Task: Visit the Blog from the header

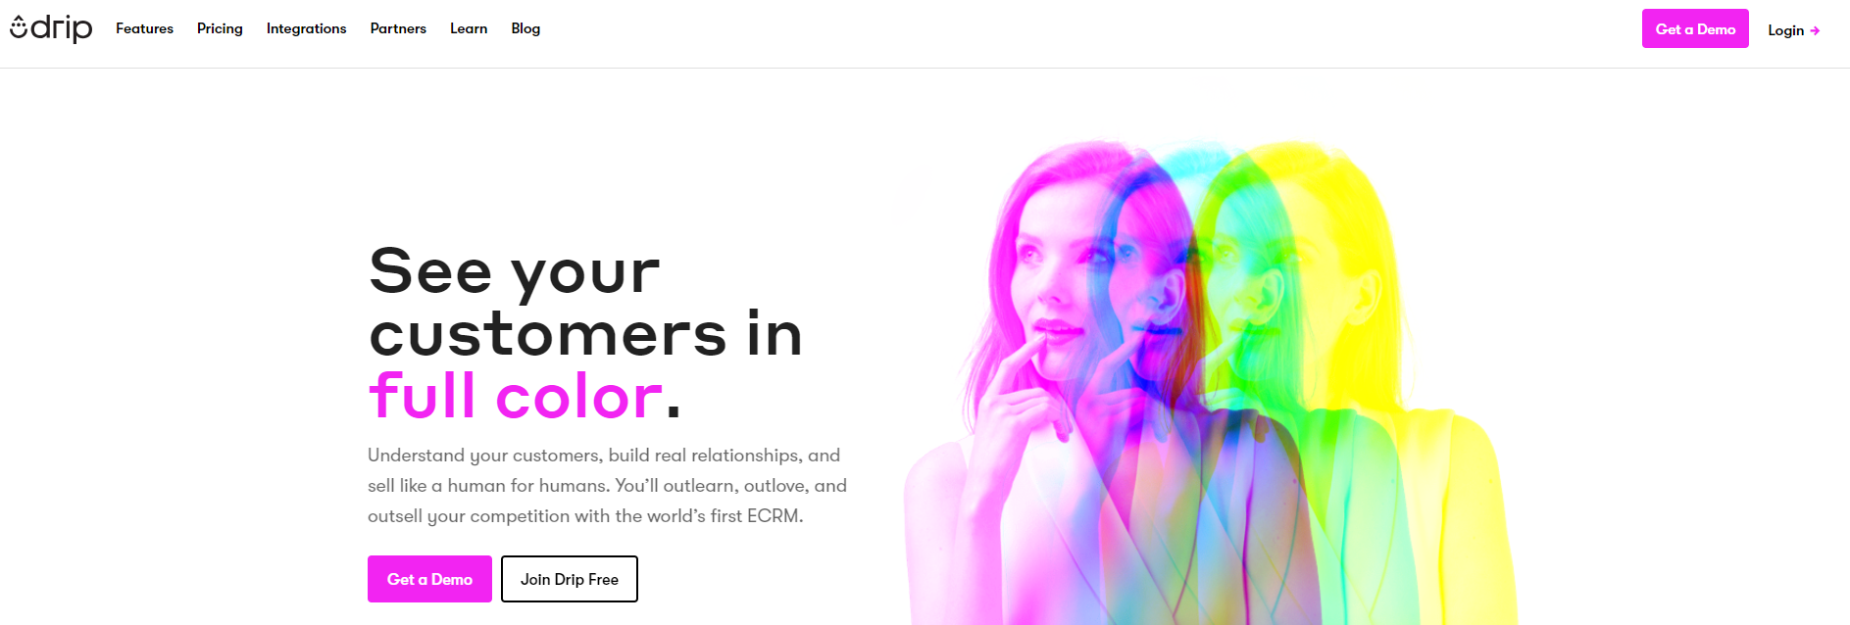Action: point(525,28)
